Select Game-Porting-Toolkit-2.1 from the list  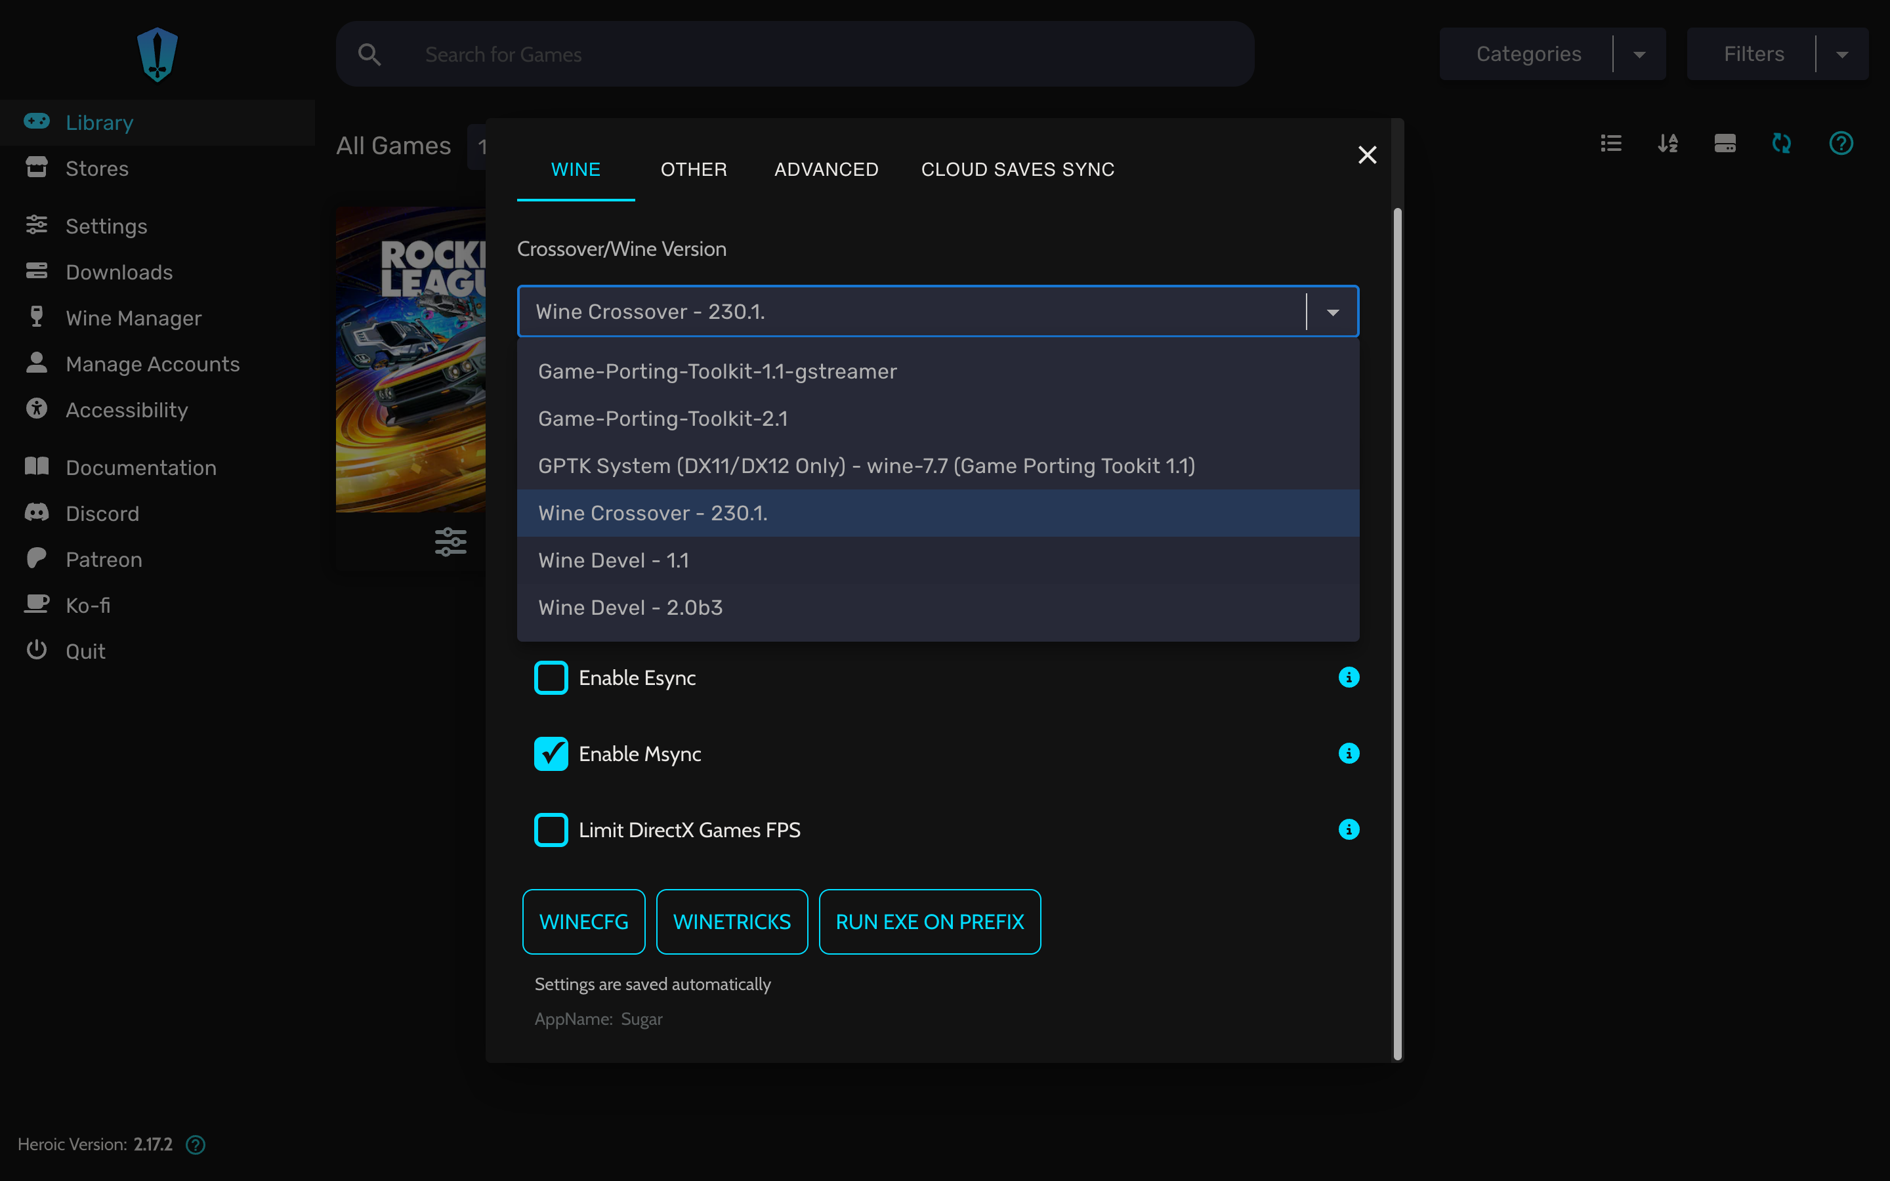coord(662,419)
